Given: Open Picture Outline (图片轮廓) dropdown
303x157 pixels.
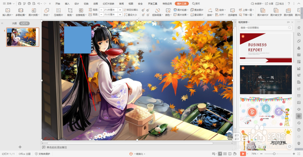Looking at the screenshot, I should point(181,10).
